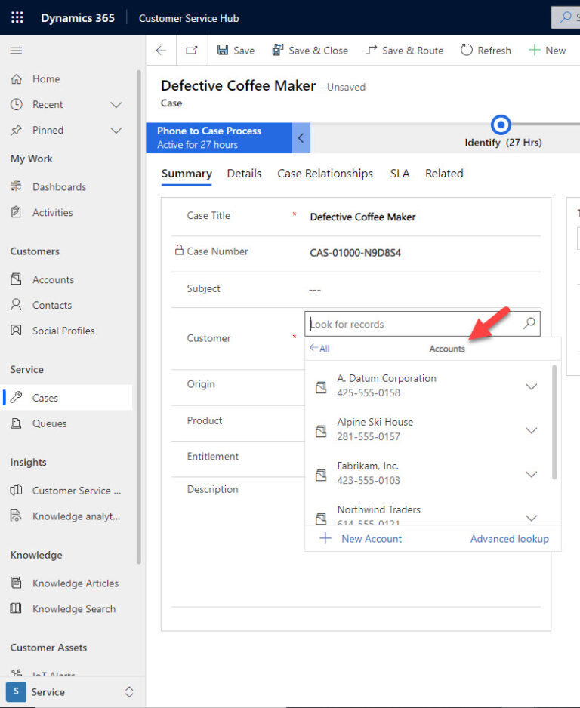Click the Save button label
The height and width of the screenshot is (708, 580).
click(244, 51)
